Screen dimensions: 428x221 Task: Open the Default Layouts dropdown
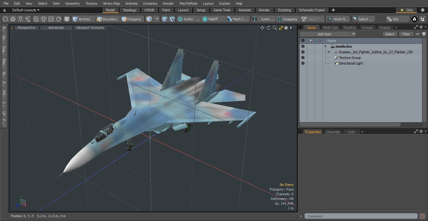26,10
